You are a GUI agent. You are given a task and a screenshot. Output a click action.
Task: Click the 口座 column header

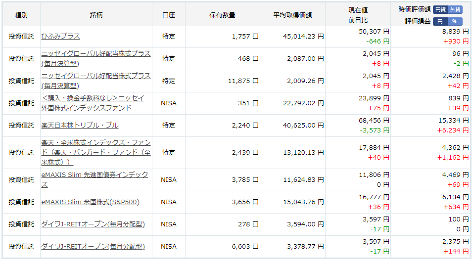[169, 15]
